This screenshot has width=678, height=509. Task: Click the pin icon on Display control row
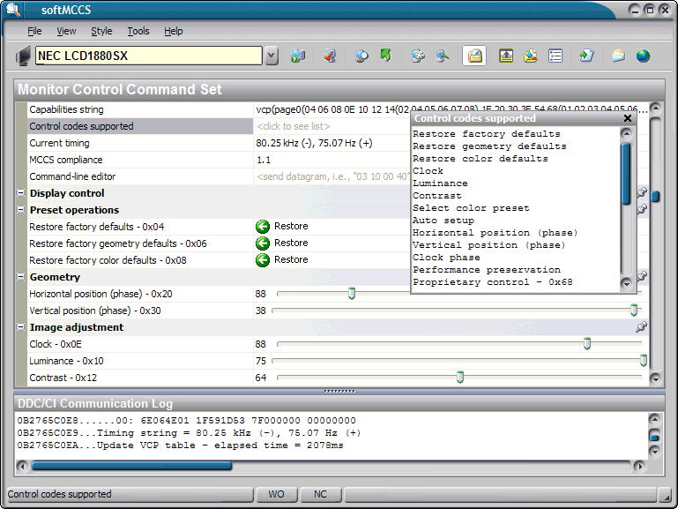642,192
